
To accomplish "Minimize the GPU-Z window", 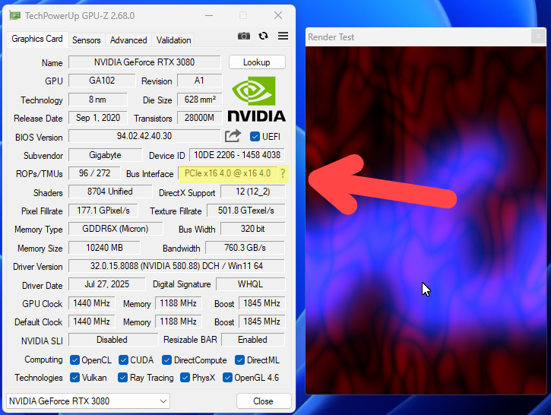I will [x=209, y=15].
